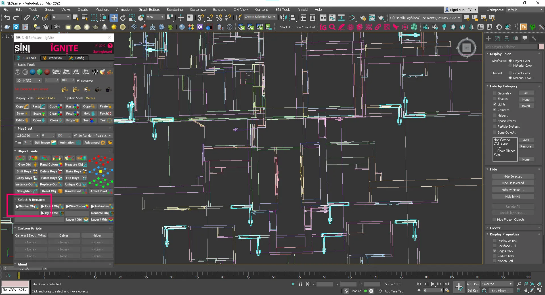
Task: Open the Workspaces Default dropdown
Action: point(525,10)
